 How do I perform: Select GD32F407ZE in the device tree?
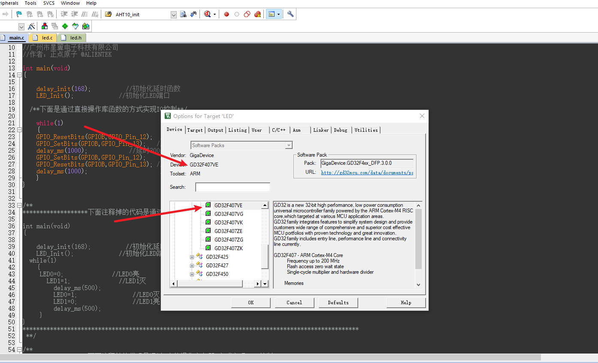tap(228, 231)
